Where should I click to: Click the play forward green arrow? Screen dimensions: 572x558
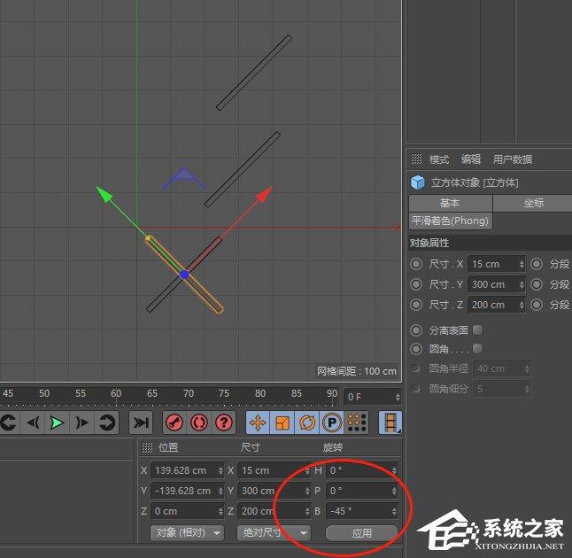(x=57, y=422)
